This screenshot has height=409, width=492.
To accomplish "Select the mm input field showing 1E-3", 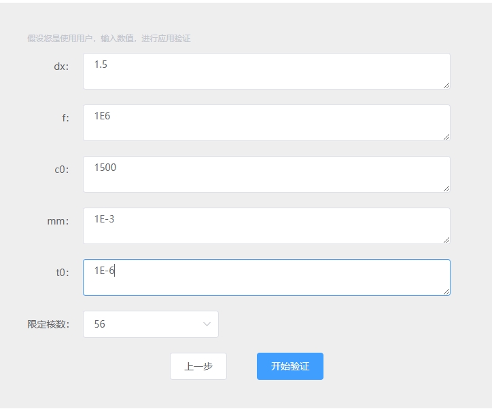I will (x=266, y=226).
